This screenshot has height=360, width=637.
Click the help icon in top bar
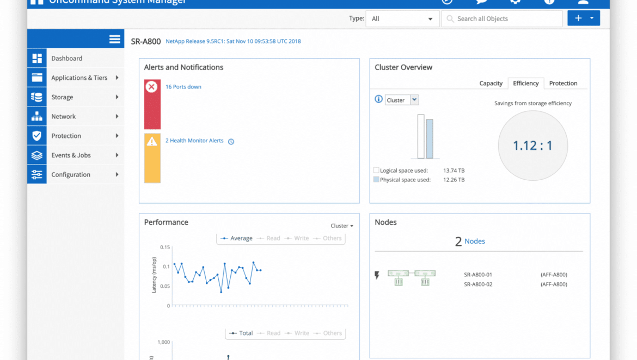[x=549, y=2]
